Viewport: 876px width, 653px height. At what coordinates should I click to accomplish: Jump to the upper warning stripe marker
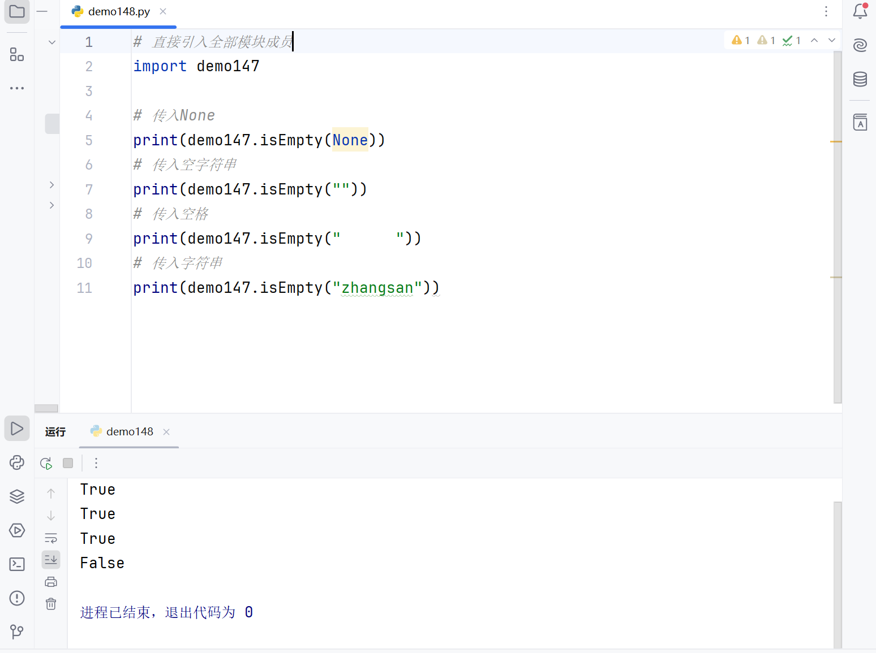pyautogui.click(x=836, y=141)
